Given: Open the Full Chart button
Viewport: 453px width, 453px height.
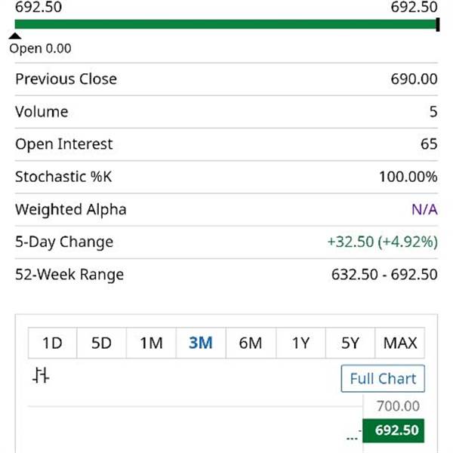Looking at the screenshot, I should (x=383, y=378).
